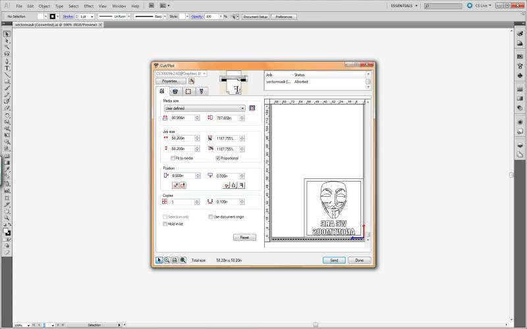Select the Type tool

pos(7,68)
